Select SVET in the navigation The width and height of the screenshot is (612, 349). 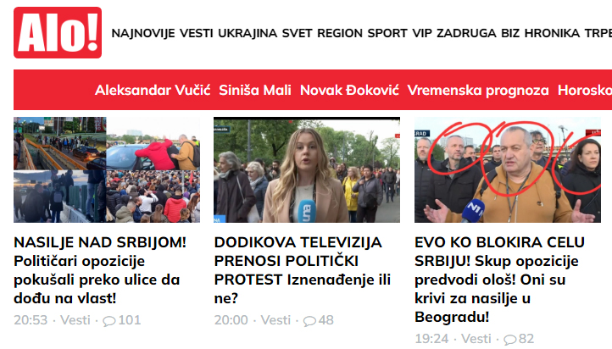pyautogui.click(x=297, y=33)
